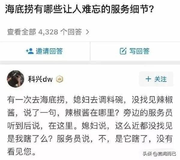Click the 关注 text label

coord(160,79)
